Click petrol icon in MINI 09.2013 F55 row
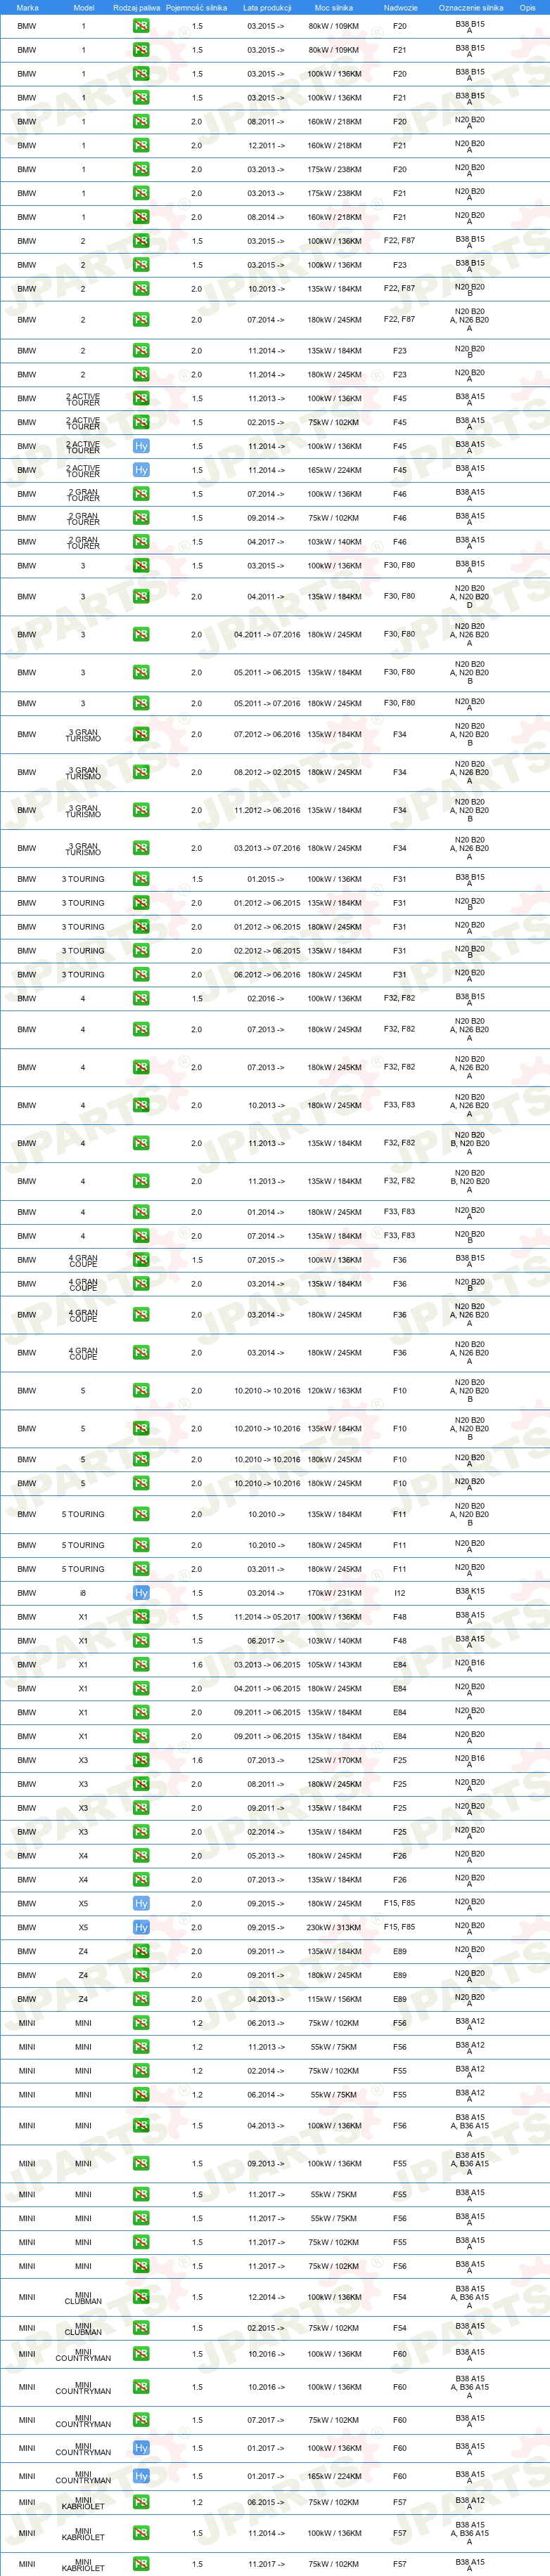Image resolution: width=550 pixels, height=2576 pixels. pos(141,2164)
